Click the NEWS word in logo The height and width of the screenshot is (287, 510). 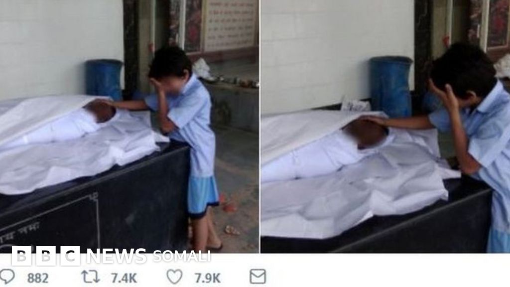tap(117, 256)
